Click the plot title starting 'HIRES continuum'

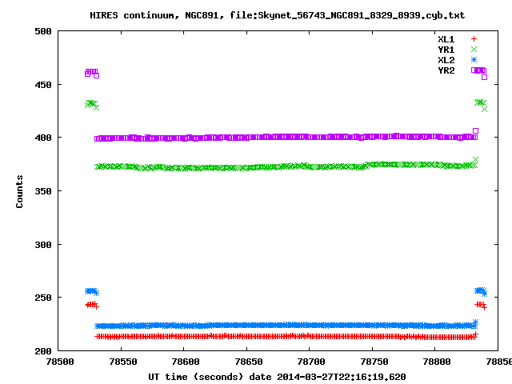(x=278, y=15)
